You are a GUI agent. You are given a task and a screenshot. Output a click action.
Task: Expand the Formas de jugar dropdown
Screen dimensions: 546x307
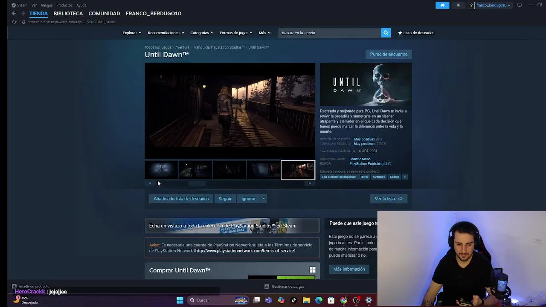click(x=236, y=33)
